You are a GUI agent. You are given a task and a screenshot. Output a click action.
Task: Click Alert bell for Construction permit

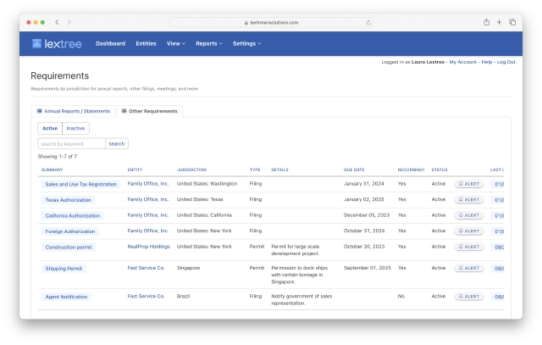[x=469, y=247]
